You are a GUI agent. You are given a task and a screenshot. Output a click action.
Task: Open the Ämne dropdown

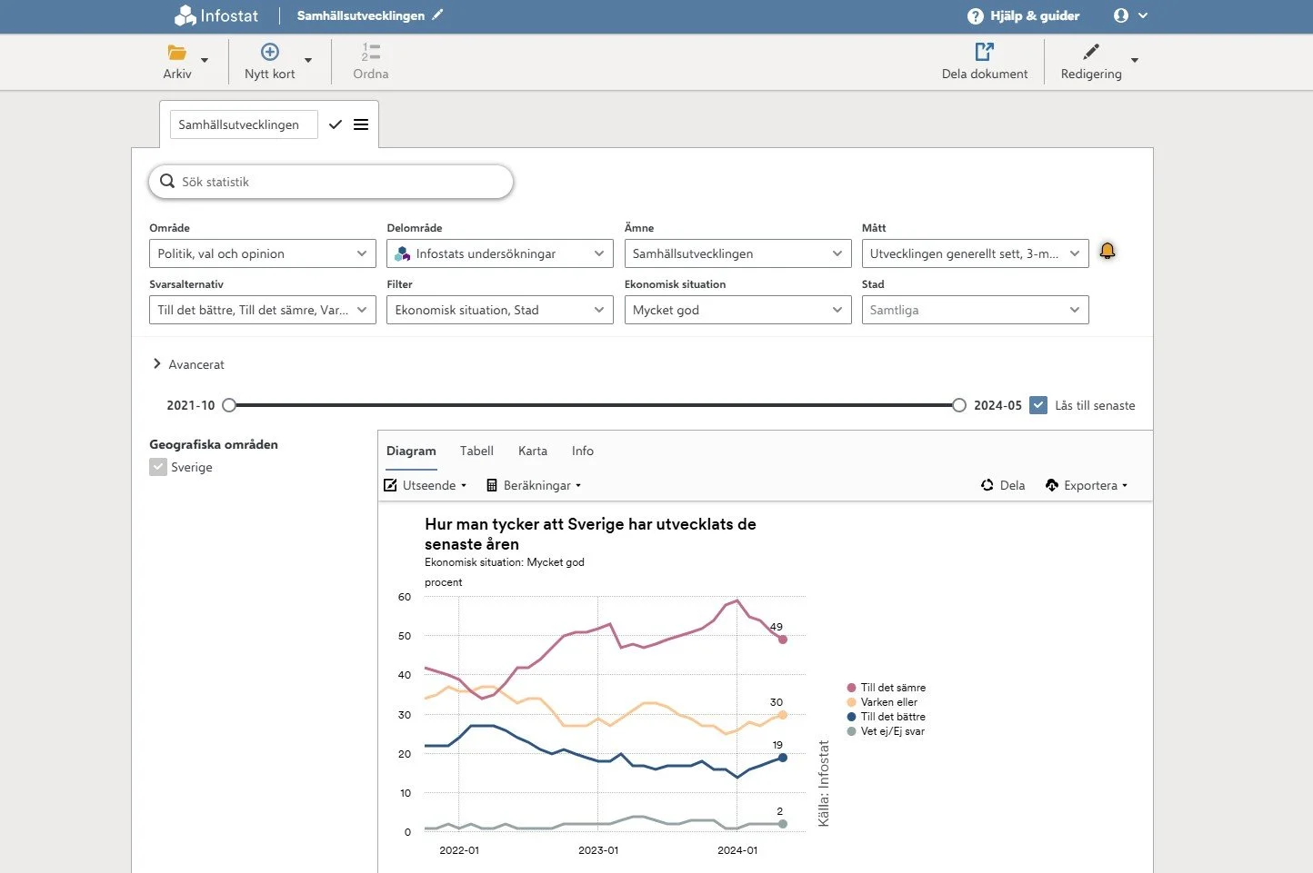(x=737, y=253)
